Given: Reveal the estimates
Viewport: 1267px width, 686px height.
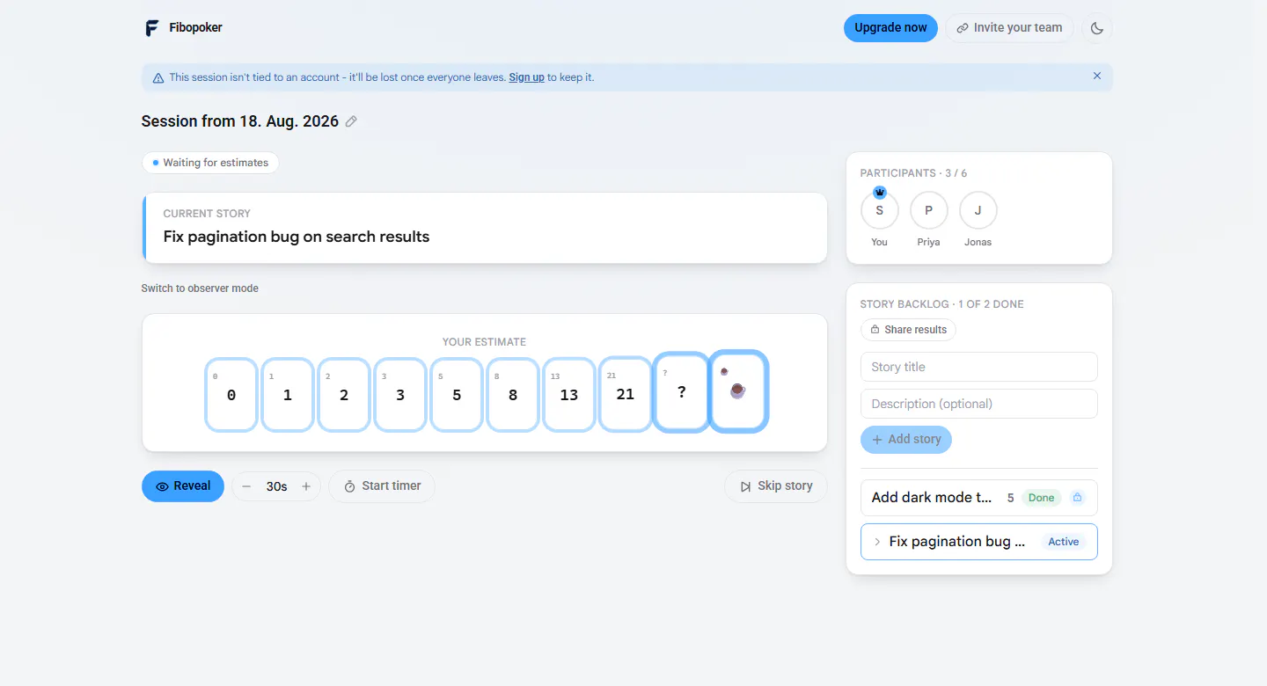Looking at the screenshot, I should click(183, 486).
